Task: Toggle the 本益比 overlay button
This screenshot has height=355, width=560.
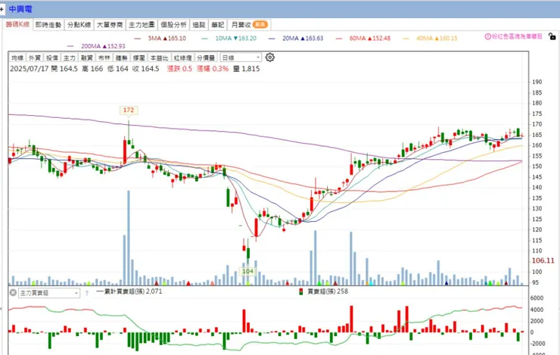Action: [159, 58]
